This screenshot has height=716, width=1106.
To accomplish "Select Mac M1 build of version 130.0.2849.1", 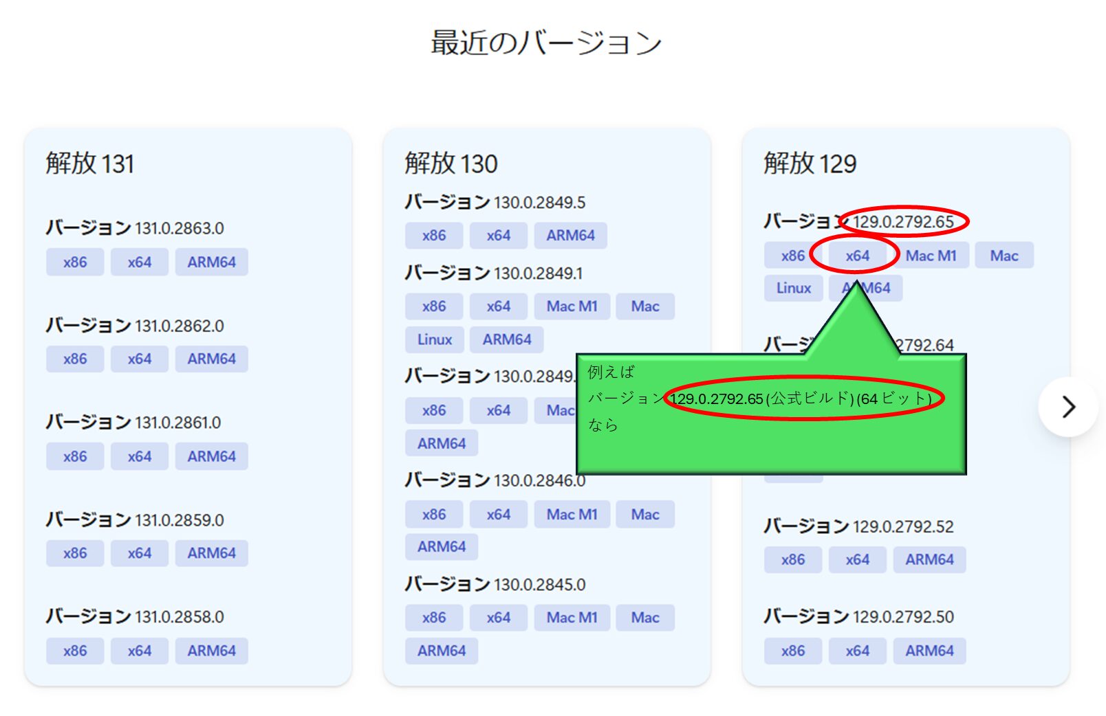I will pyautogui.click(x=572, y=306).
